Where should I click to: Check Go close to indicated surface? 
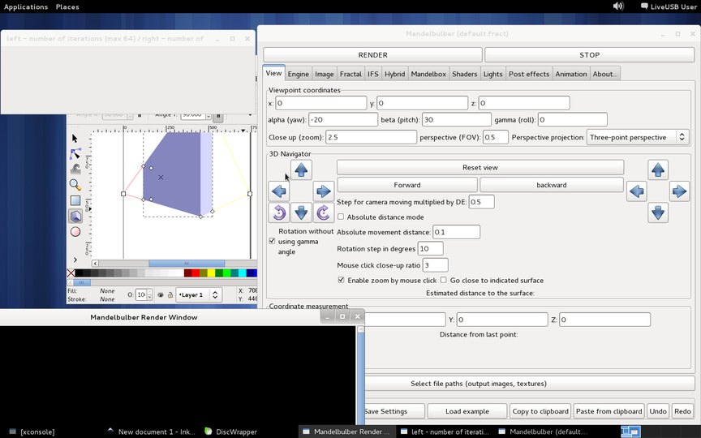click(x=443, y=280)
